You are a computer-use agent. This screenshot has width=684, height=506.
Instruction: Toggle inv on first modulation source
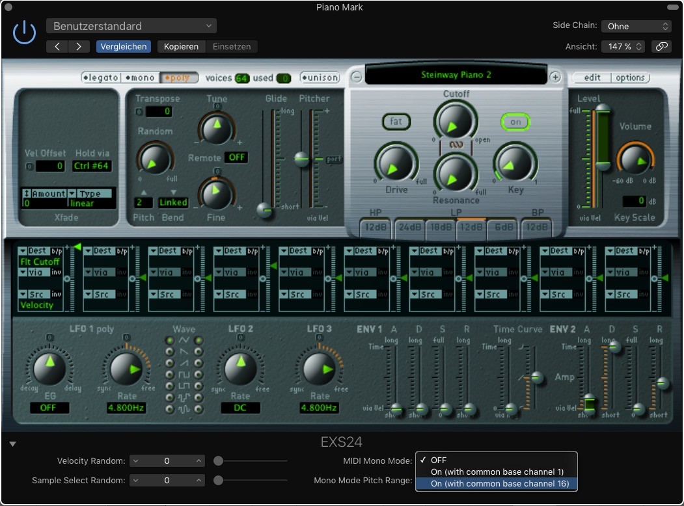coord(56,294)
